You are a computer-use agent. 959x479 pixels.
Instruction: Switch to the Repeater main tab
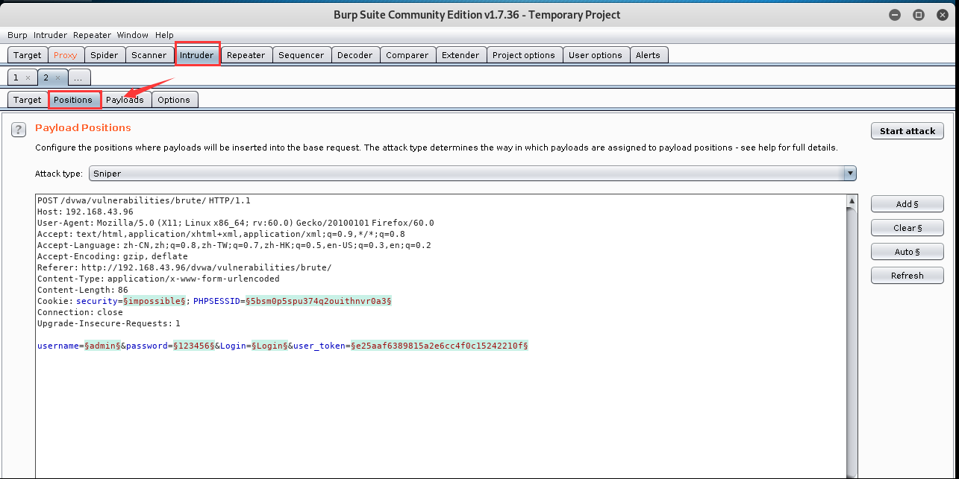tap(246, 55)
